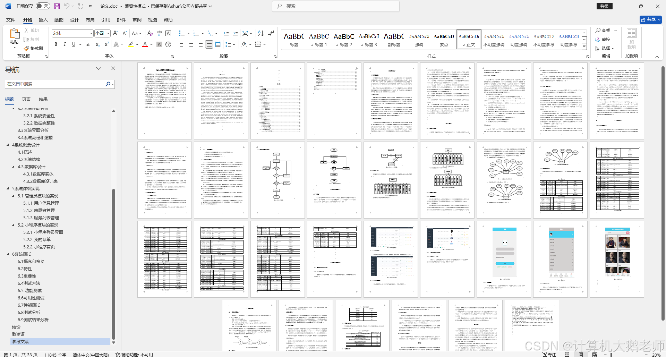Collapse the 6系统测试 heading
666x357 pixels.
8,254
